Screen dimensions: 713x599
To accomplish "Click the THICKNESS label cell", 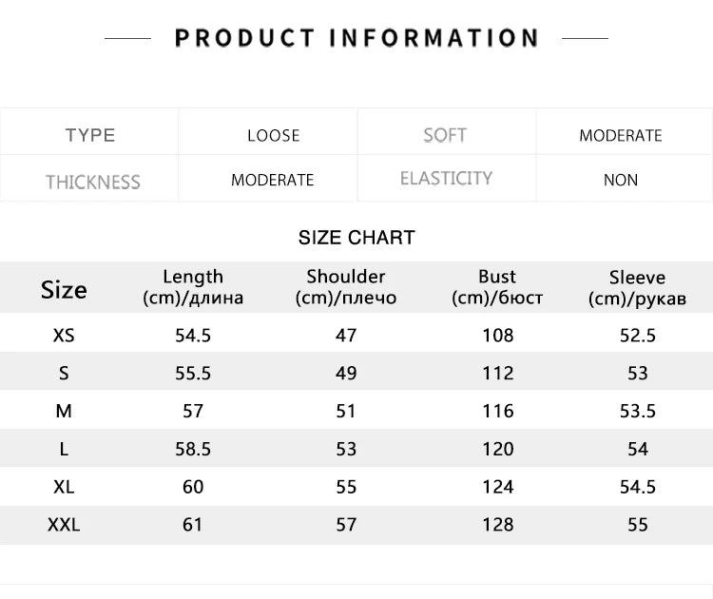I will [x=92, y=182].
